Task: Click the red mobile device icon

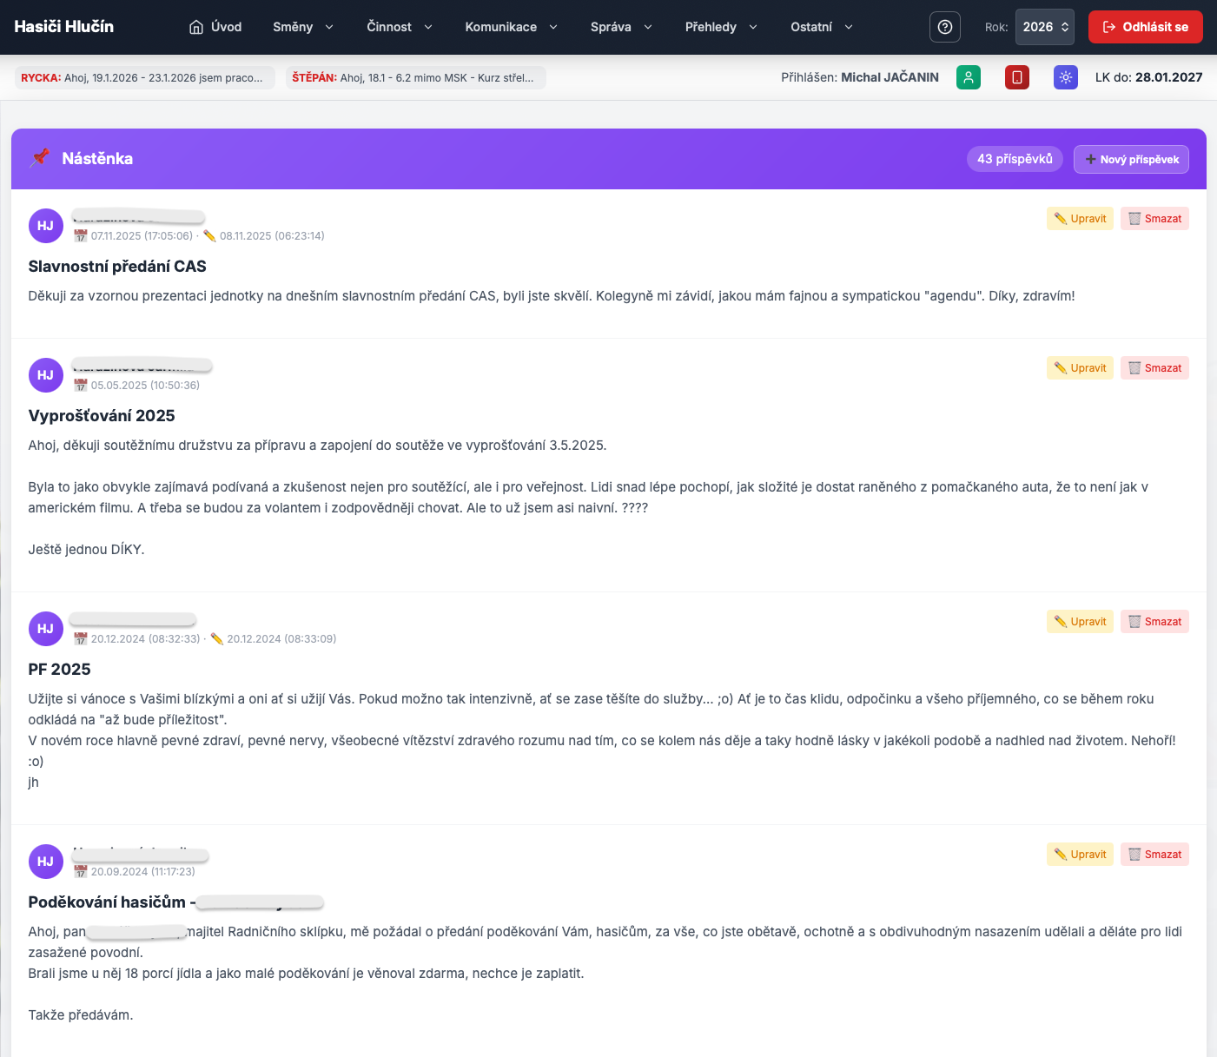Action: pyautogui.click(x=1016, y=77)
